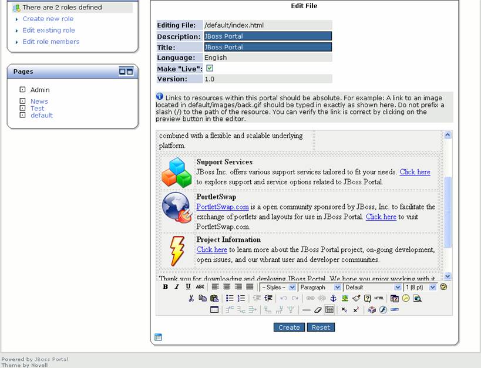
Task: Apply strikethrough ABC formatting
Action: click(x=200, y=287)
